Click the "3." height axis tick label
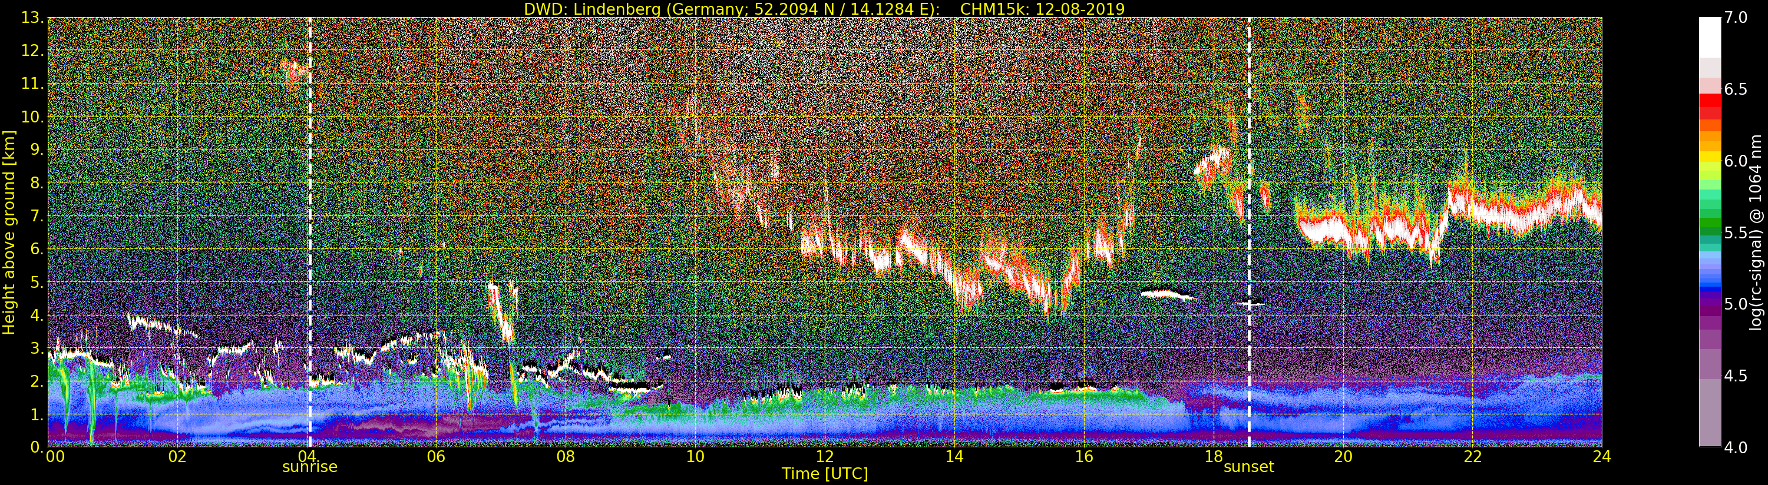The height and width of the screenshot is (485, 1768). pyautogui.click(x=36, y=348)
